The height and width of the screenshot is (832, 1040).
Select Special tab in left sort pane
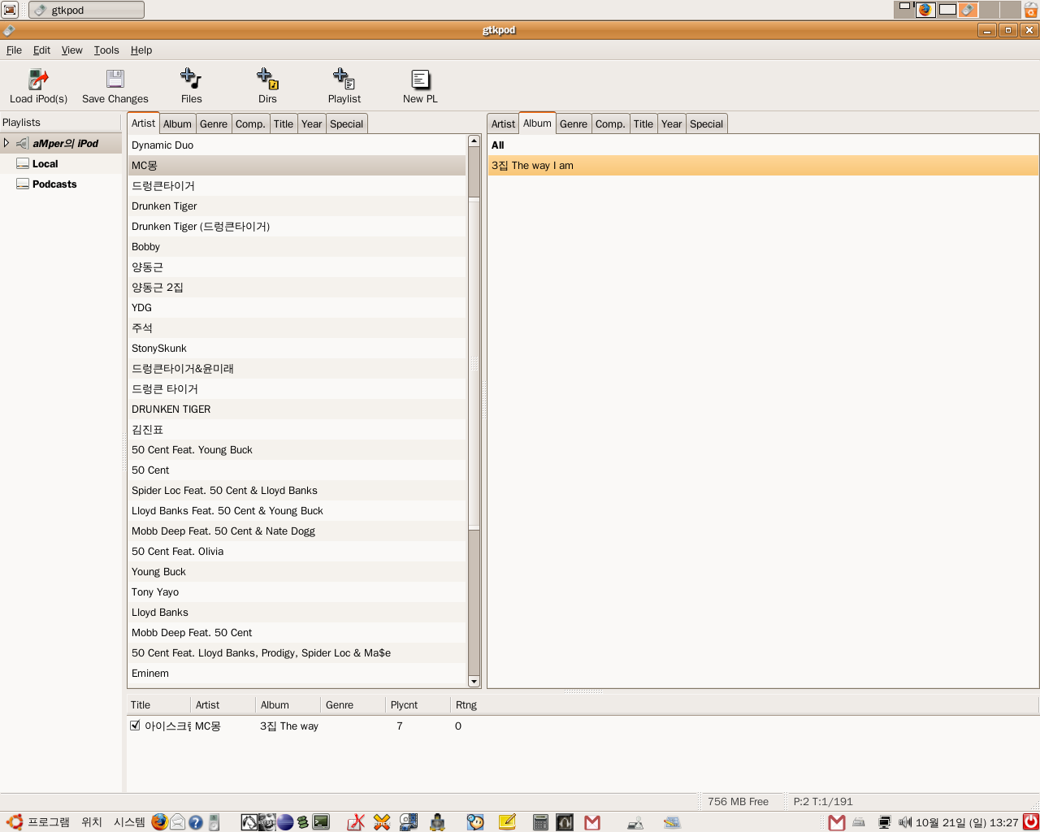346,123
